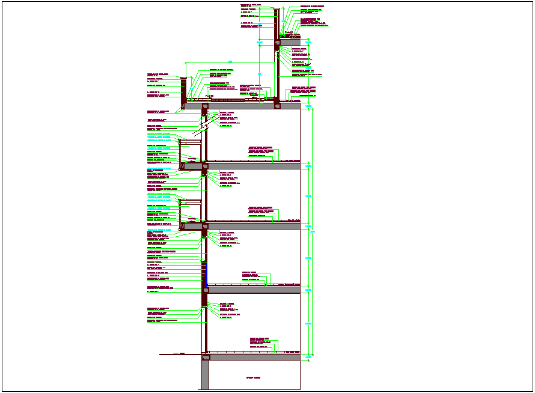
Task: Select the cyan elevation text near ground slab
Action: 175,353
